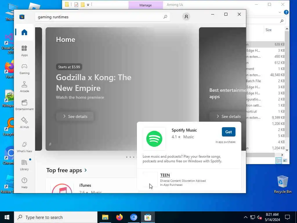Screen dimensions: 297x223
Task: Select the Batch File row in Explorer
Action: click(x=265, y=81)
